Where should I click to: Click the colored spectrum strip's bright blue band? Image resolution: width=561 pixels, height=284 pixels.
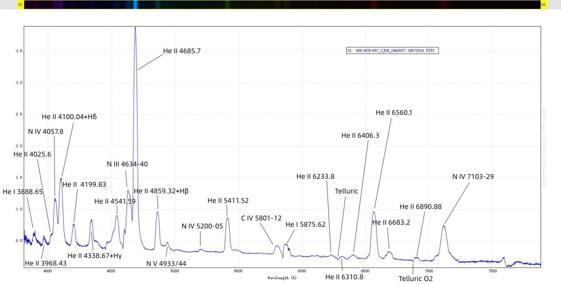tap(135, 4)
